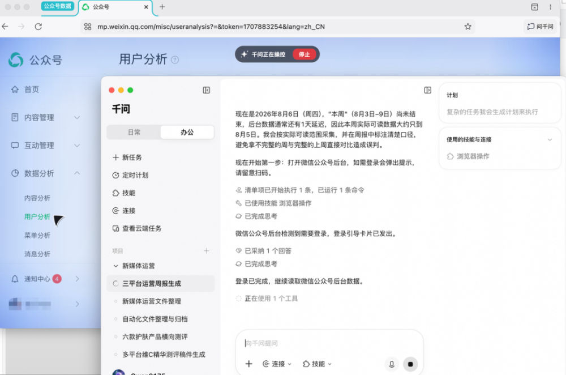Open 内容分析 in the sidebar

(37, 198)
